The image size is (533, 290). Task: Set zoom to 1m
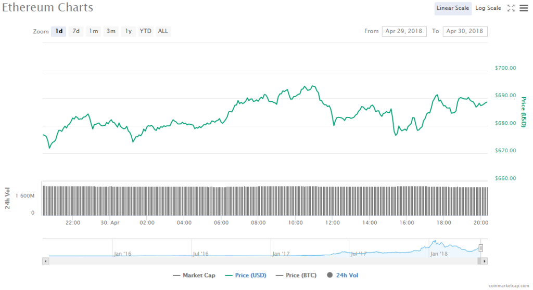[x=94, y=31]
